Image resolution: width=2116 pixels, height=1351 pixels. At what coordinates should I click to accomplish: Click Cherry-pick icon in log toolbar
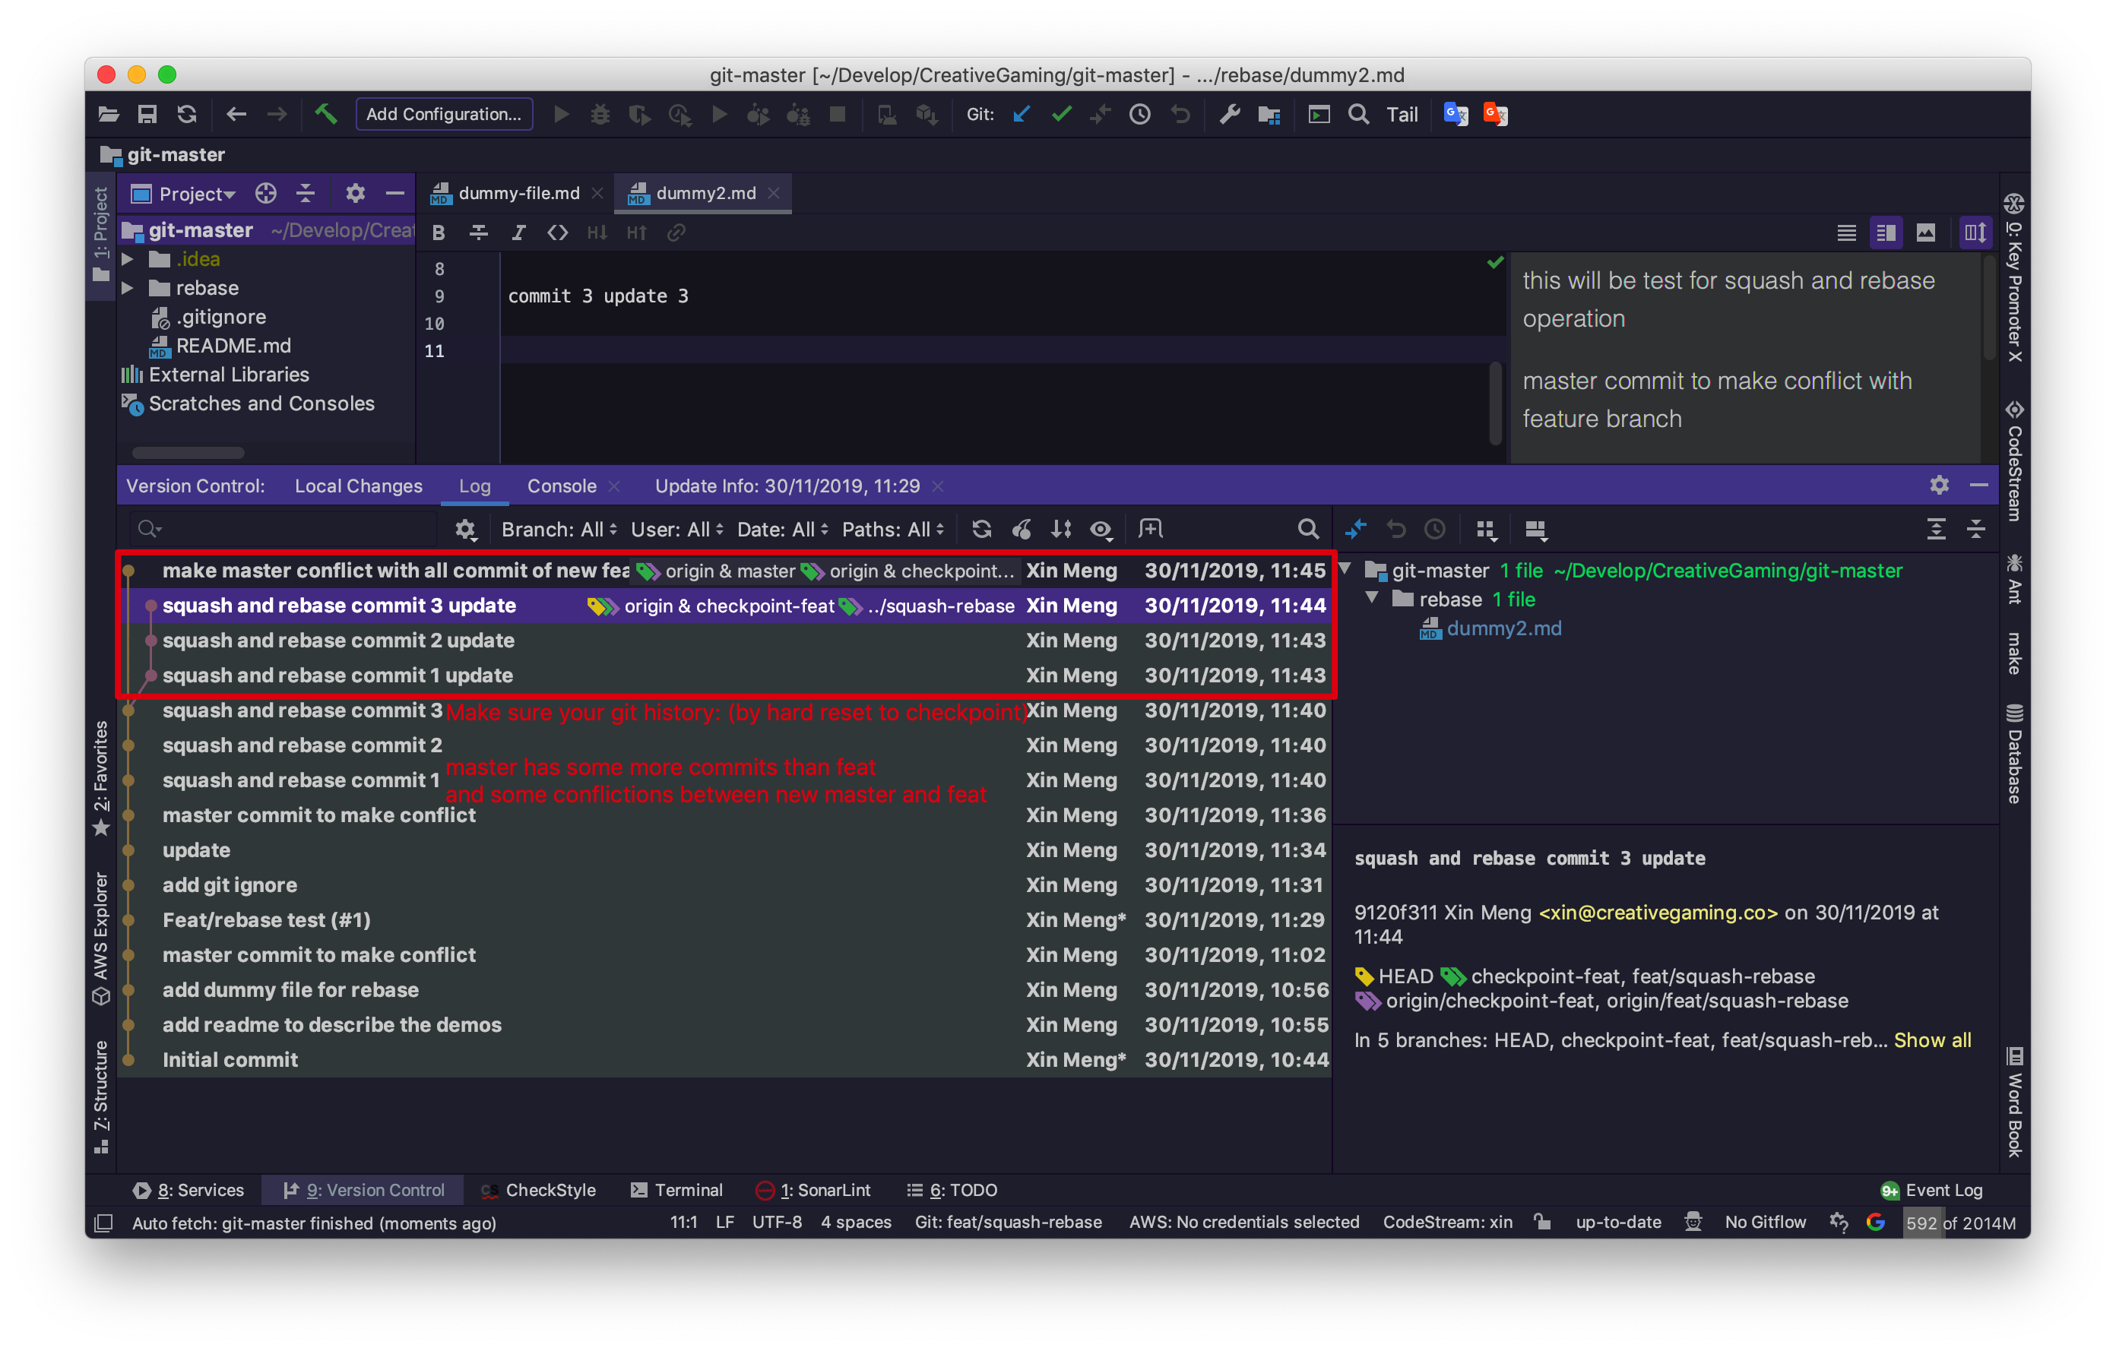click(x=1022, y=529)
